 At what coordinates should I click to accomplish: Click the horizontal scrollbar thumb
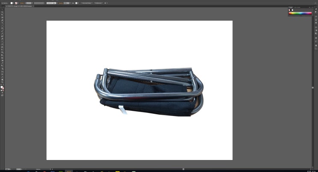click(183, 169)
